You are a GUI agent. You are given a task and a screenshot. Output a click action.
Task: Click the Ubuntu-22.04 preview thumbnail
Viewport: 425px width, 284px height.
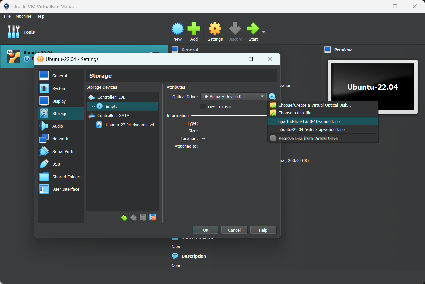pyautogui.click(x=373, y=87)
